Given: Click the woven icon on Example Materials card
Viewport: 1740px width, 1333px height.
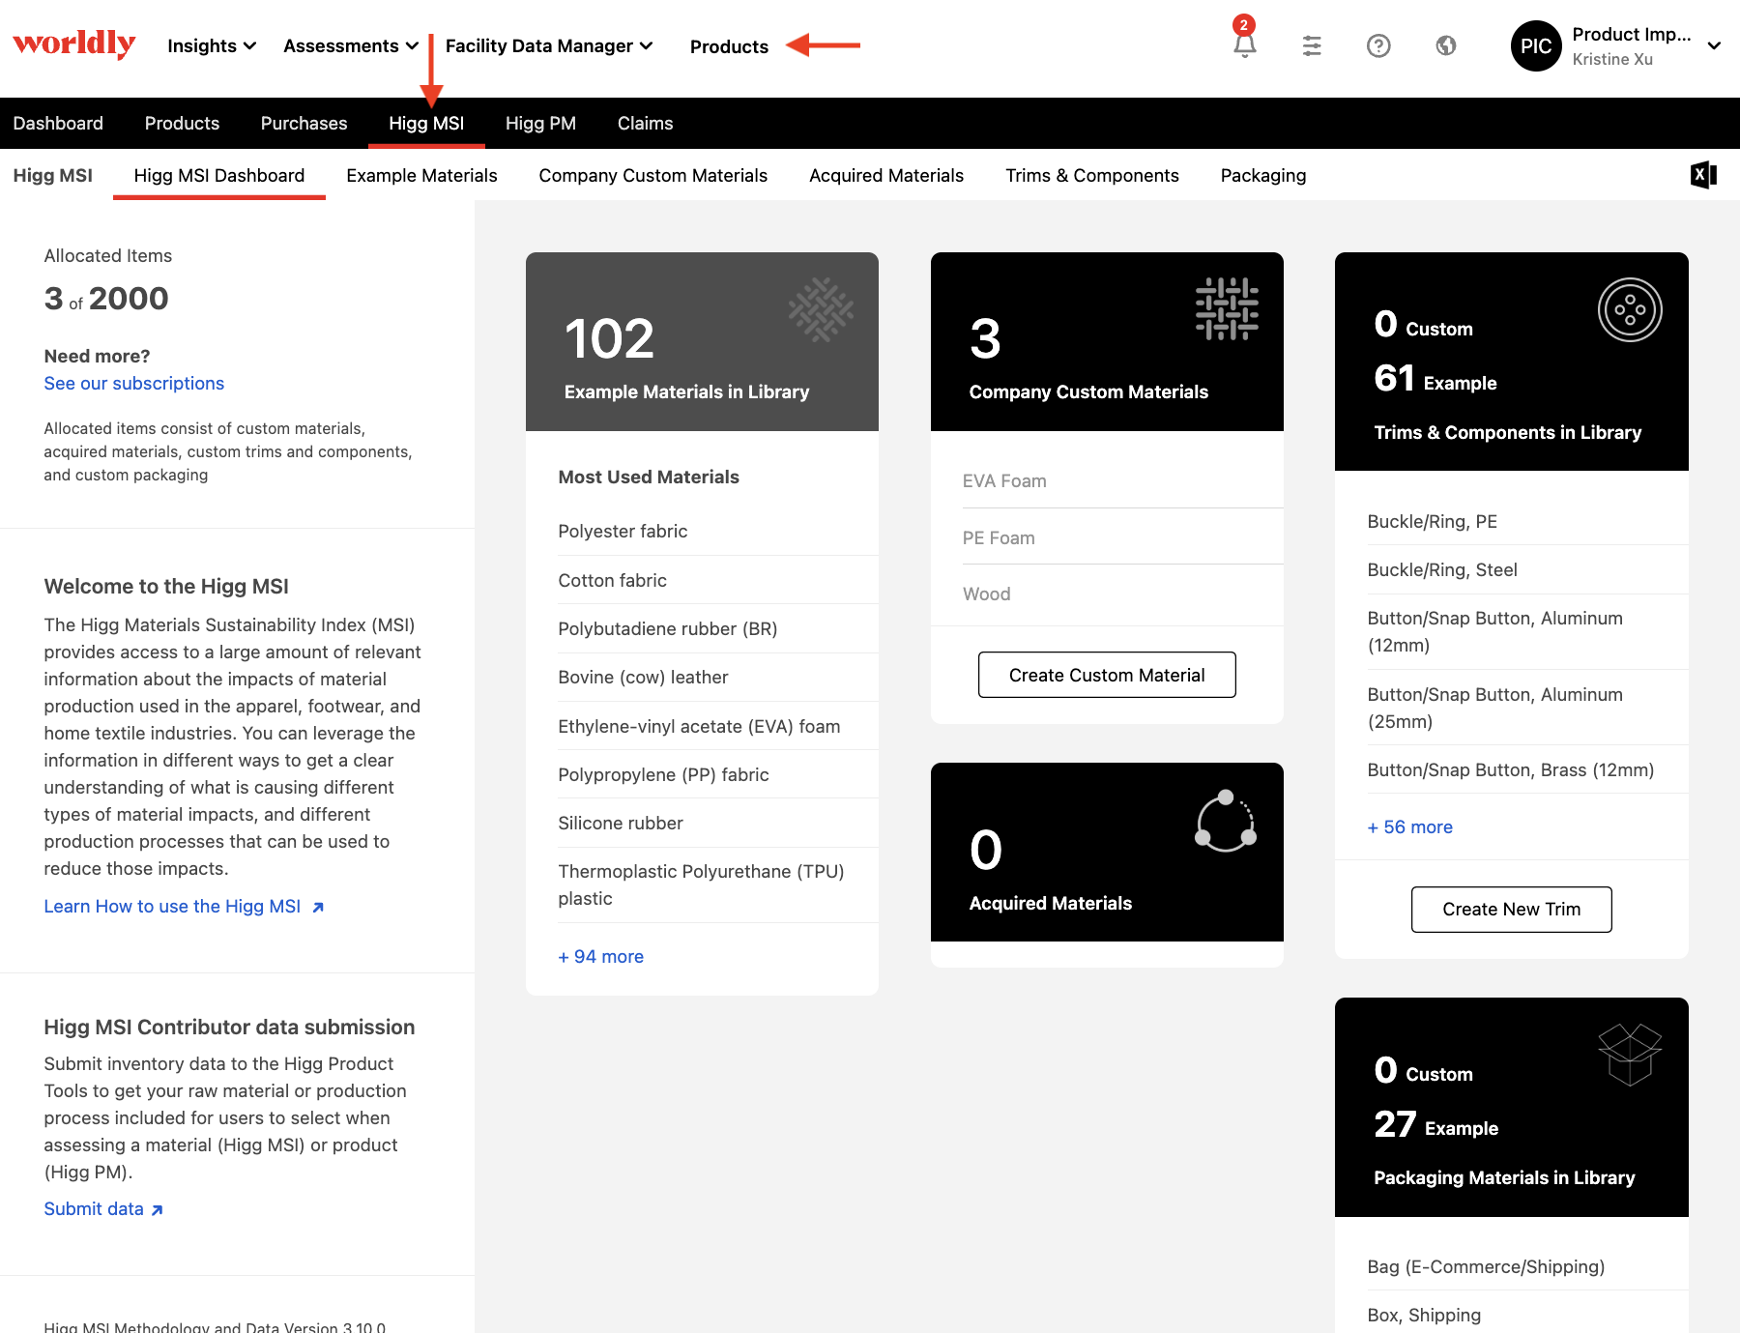Looking at the screenshot, I should coord(821,309).
